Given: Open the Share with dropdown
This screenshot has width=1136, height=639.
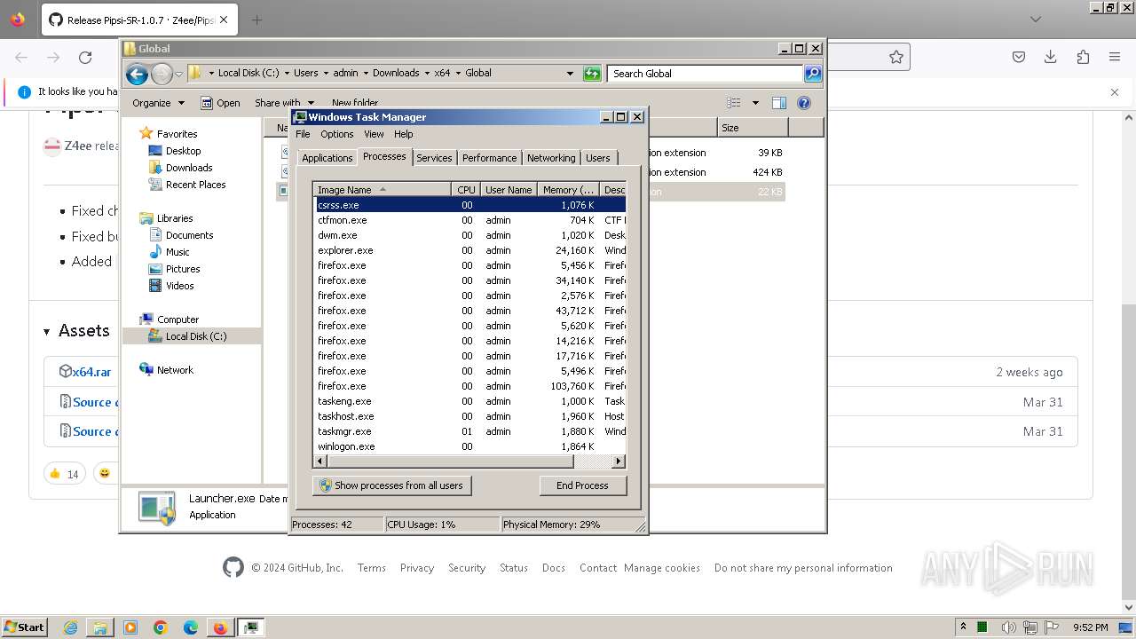Looking at the screenshot, I should pos(284,103).
